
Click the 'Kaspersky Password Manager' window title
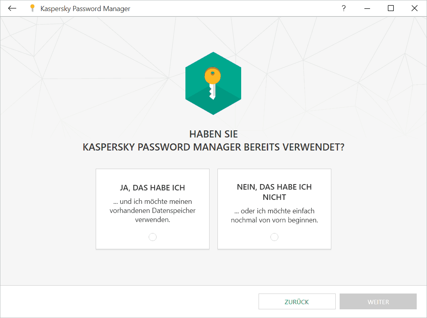click(85, 9)
